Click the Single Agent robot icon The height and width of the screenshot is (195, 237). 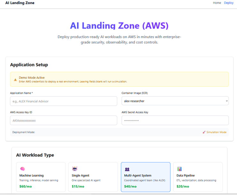tap(75, 169)
